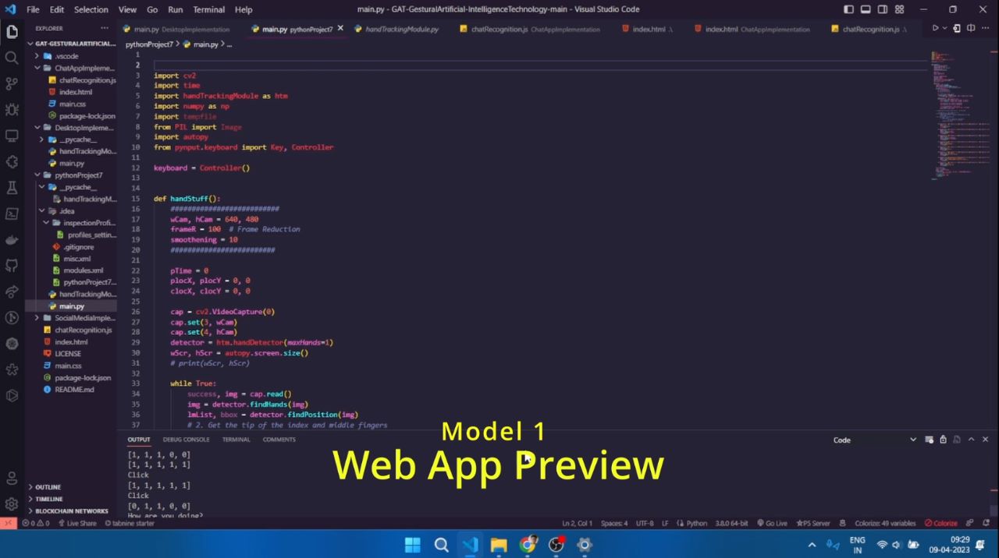Click UTF-8 encoding in status bar
This screenshot has height=558, width=999.
(x=645, y=523)
